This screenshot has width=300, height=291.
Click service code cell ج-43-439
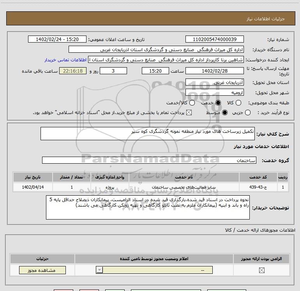(x=258, y=187)
